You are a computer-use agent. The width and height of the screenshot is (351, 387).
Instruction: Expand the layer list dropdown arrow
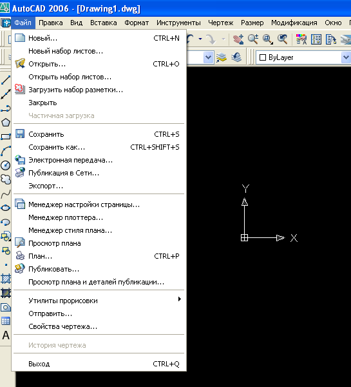[x=208, y=57]
